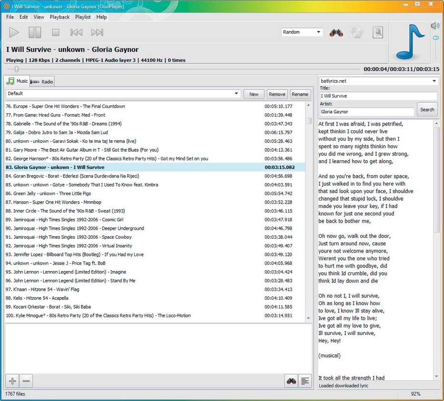
Task: Mute sound with the speaker icon
Action: (435, 26)
